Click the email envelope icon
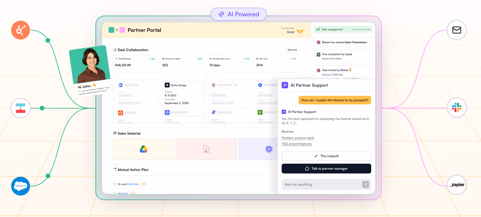The image size is (481, 217). pyautogui.click(x=457, y=30)
